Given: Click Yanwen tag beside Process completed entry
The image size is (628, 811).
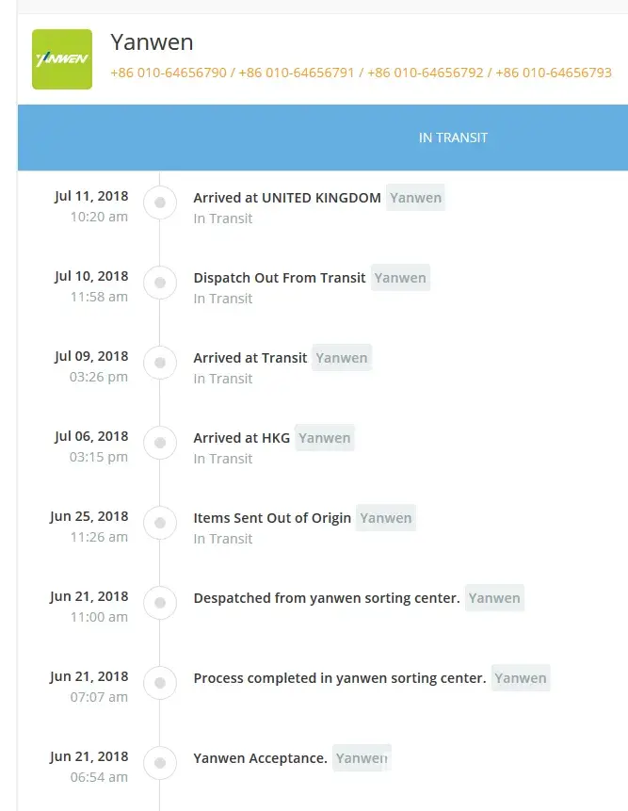Looking at the screenshot, I should (520, 678).
